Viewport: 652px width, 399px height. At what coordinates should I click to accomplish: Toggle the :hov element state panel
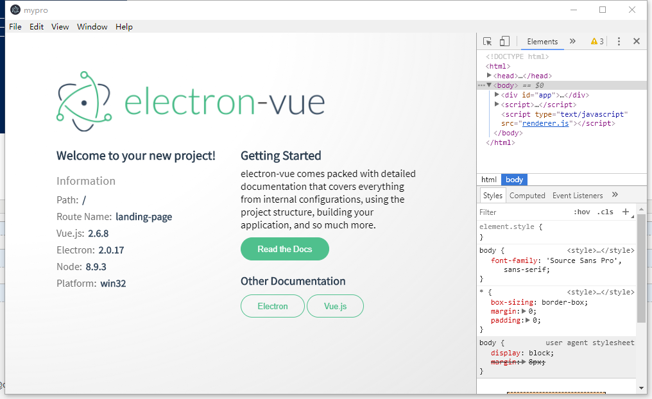[581, 212]
